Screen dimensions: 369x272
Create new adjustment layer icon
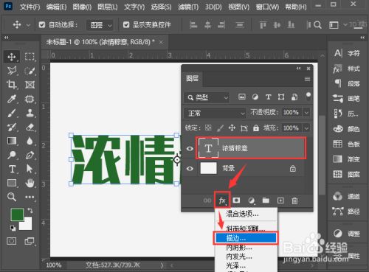pos(251,200)
